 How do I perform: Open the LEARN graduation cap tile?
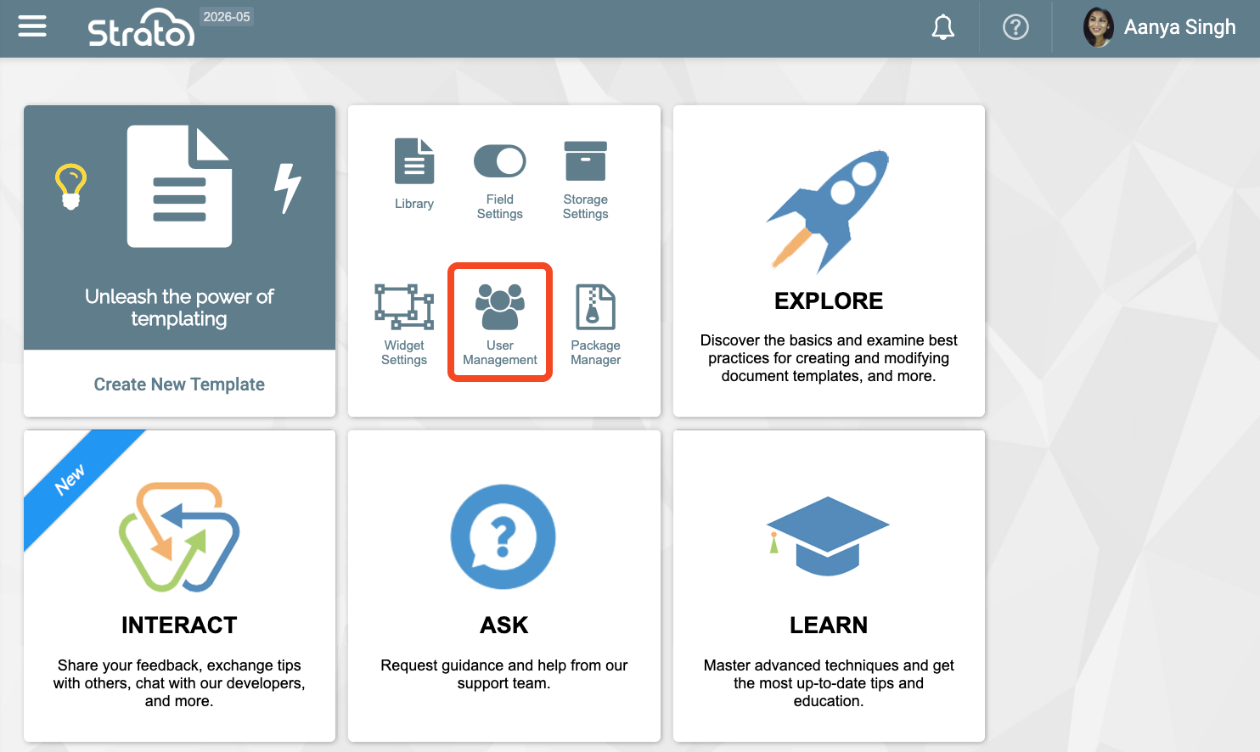tap(829, 586)
